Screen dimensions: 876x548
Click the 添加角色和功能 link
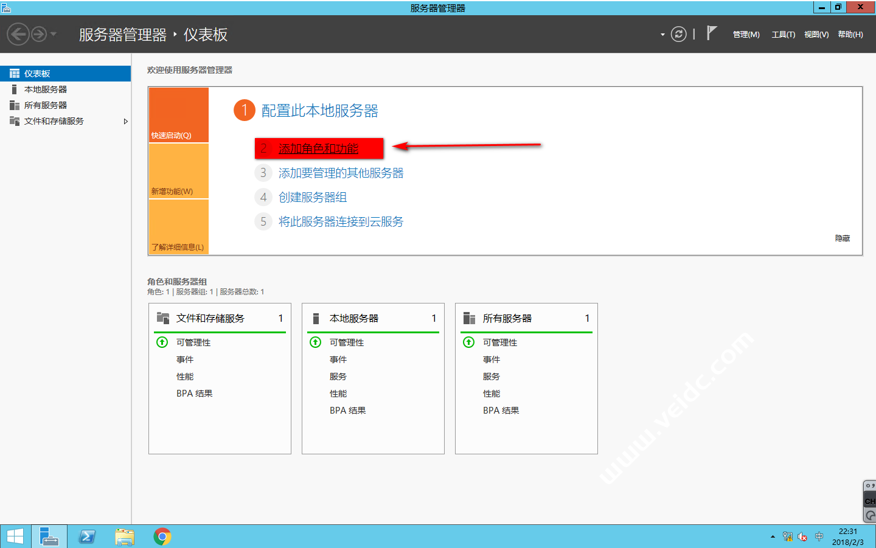(x=318, y=148)
